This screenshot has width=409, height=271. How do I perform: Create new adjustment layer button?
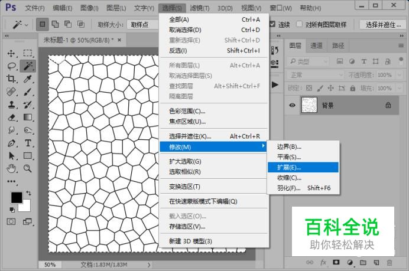click(x=350, y=262)
